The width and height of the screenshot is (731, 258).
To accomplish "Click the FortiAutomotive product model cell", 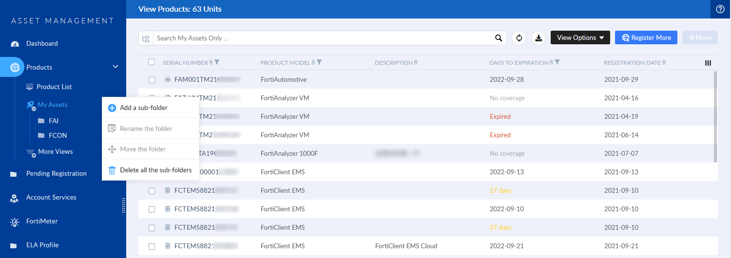I will coord(284,80).
